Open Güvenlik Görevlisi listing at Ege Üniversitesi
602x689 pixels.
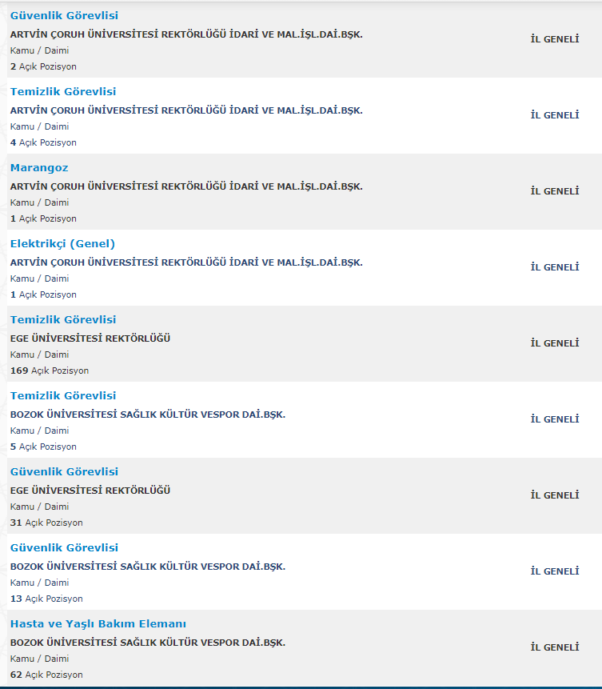click(64, 472)
